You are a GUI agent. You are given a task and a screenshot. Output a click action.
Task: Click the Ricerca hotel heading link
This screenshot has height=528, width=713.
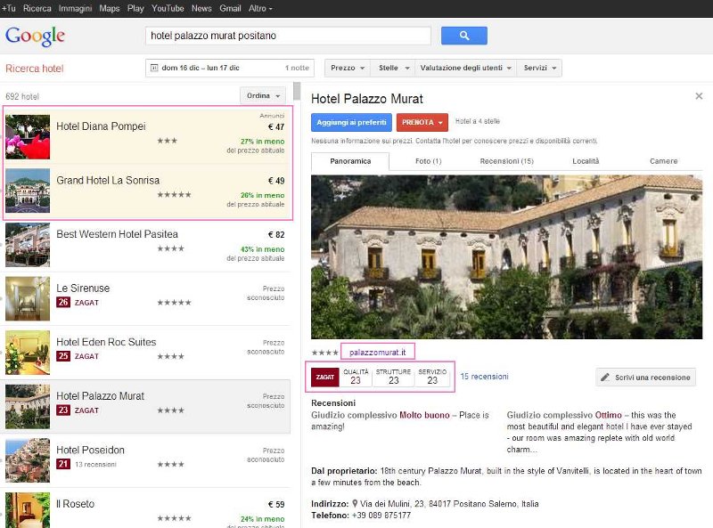point(35,69)
